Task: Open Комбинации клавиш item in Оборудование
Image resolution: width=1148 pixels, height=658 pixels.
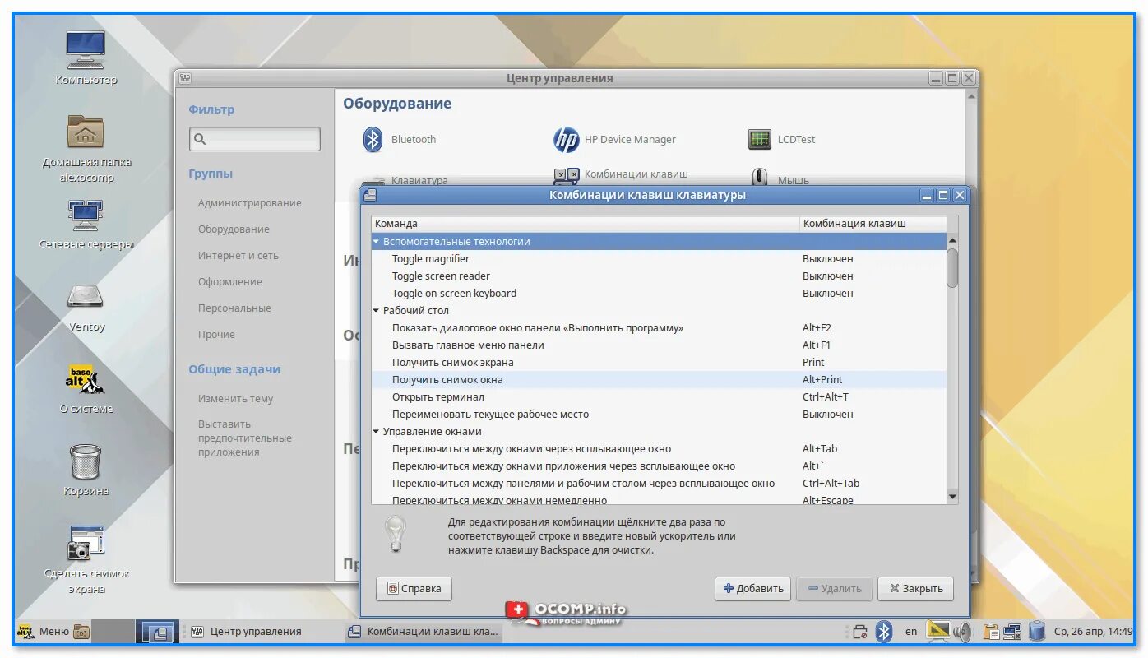Action: pos(621,175)
